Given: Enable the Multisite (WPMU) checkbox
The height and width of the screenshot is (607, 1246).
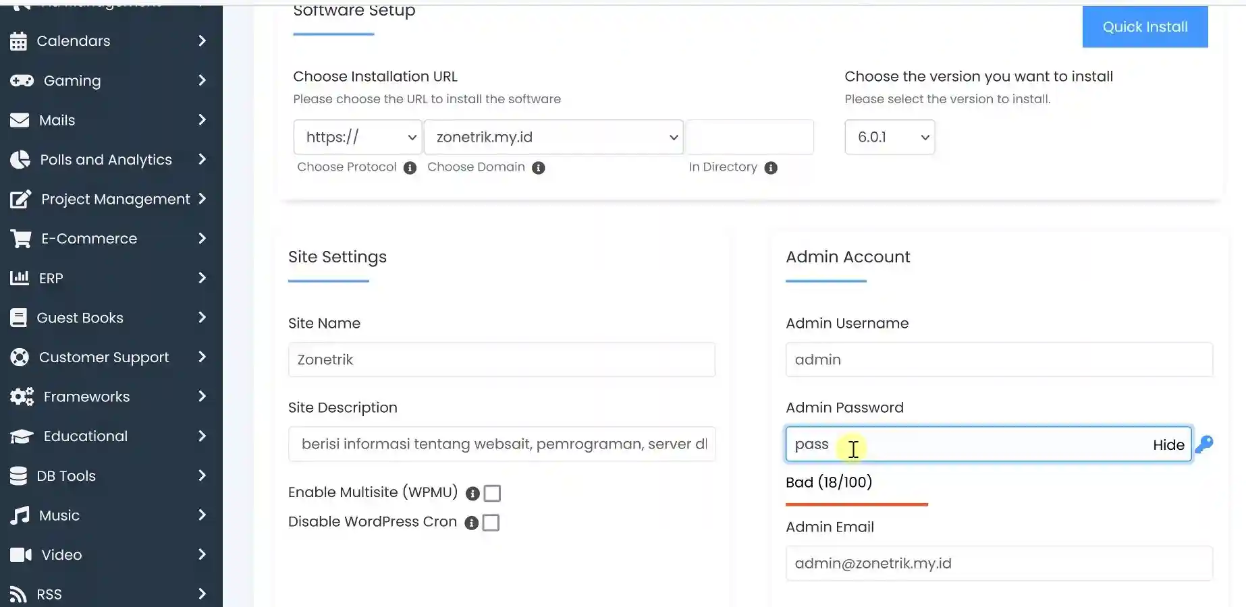Looking at the screenshot, I should (x=493, y=494).
